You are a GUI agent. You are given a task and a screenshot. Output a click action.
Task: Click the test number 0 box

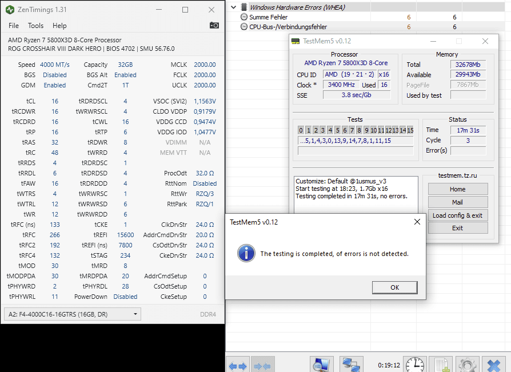301,130
